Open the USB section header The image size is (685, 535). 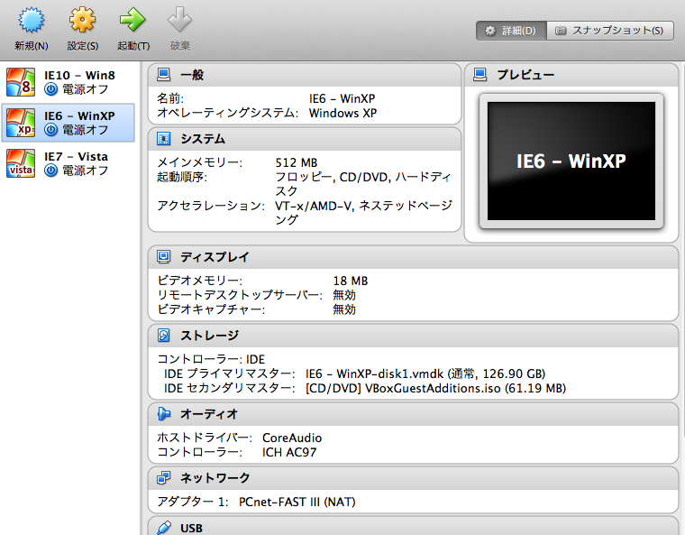(413, 527)
